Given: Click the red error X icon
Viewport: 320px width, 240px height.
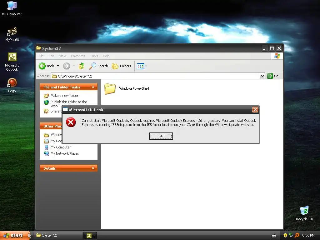Looking at the screenshot, I should click(x=71, y=122).
